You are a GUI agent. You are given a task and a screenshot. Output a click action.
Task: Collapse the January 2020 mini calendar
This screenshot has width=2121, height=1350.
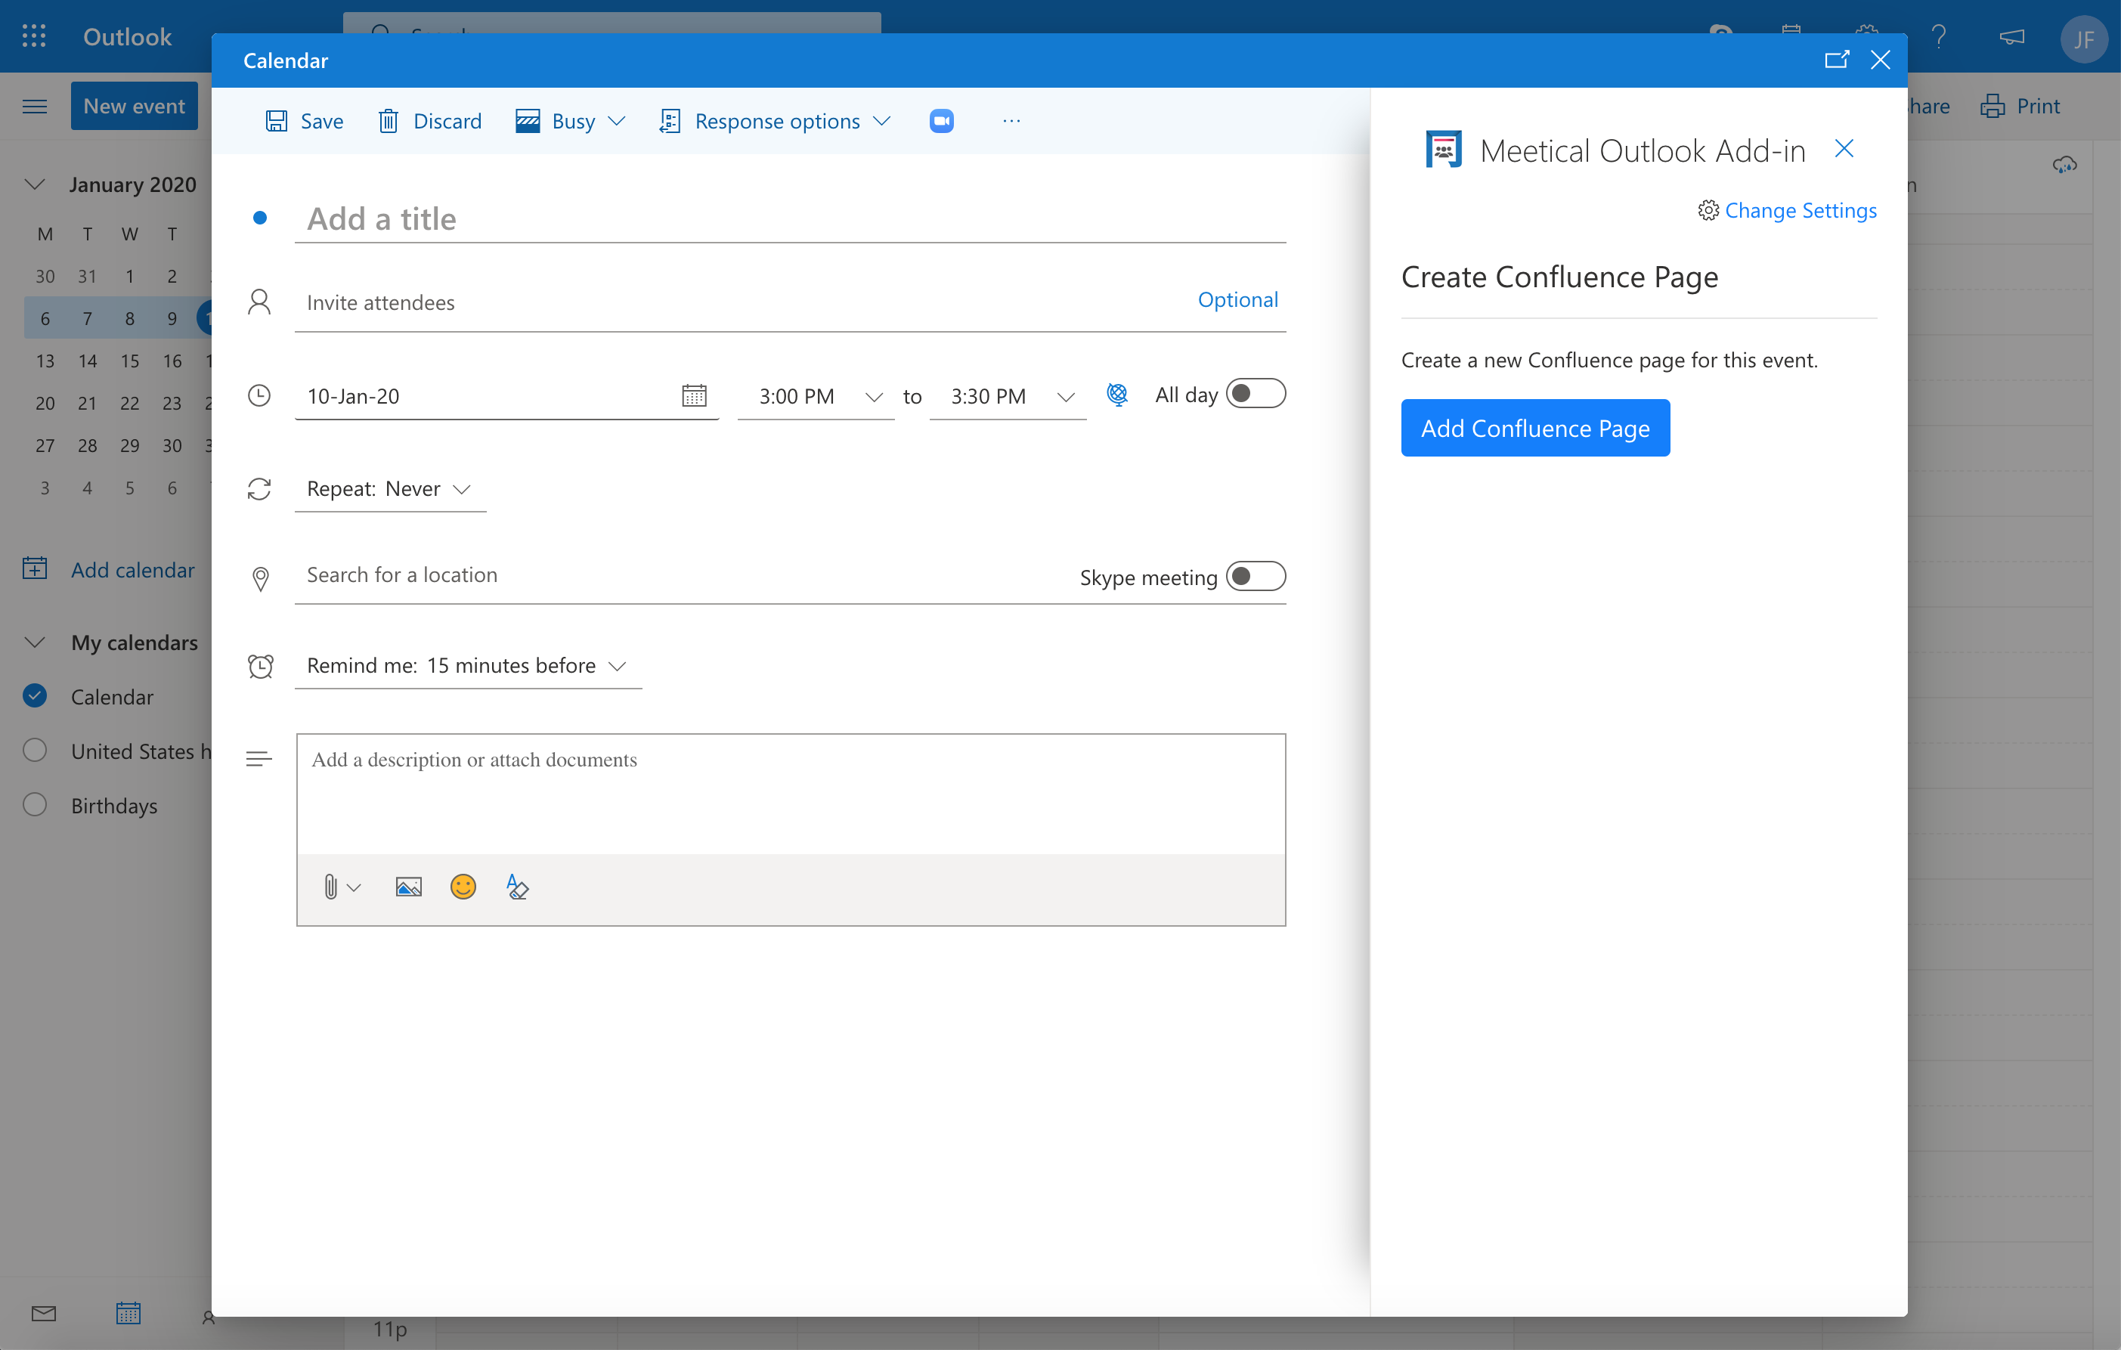click(34, 184)
